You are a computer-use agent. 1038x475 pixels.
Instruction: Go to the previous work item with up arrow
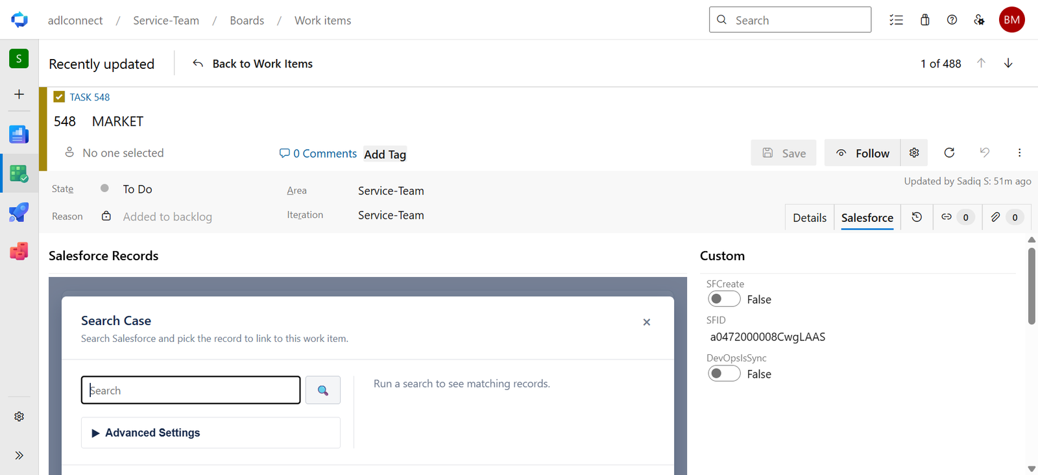[981, 63]
